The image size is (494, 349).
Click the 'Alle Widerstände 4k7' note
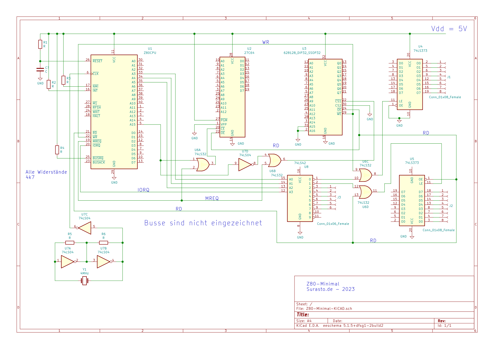pos(46,174)
